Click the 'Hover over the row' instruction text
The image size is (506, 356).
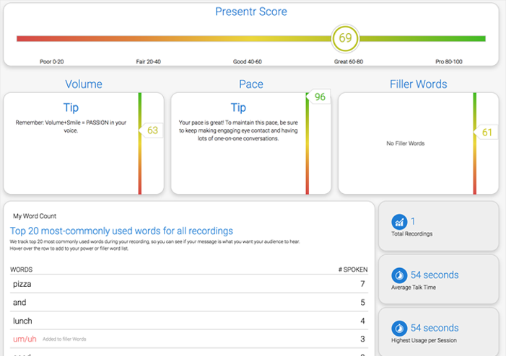(69, 249)
